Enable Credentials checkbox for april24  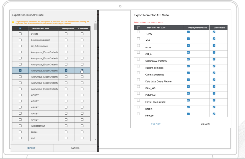82,132
